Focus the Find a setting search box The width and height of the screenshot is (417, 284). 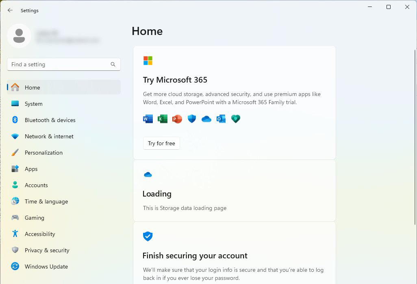pyautogui.click(x=64, y=64)
